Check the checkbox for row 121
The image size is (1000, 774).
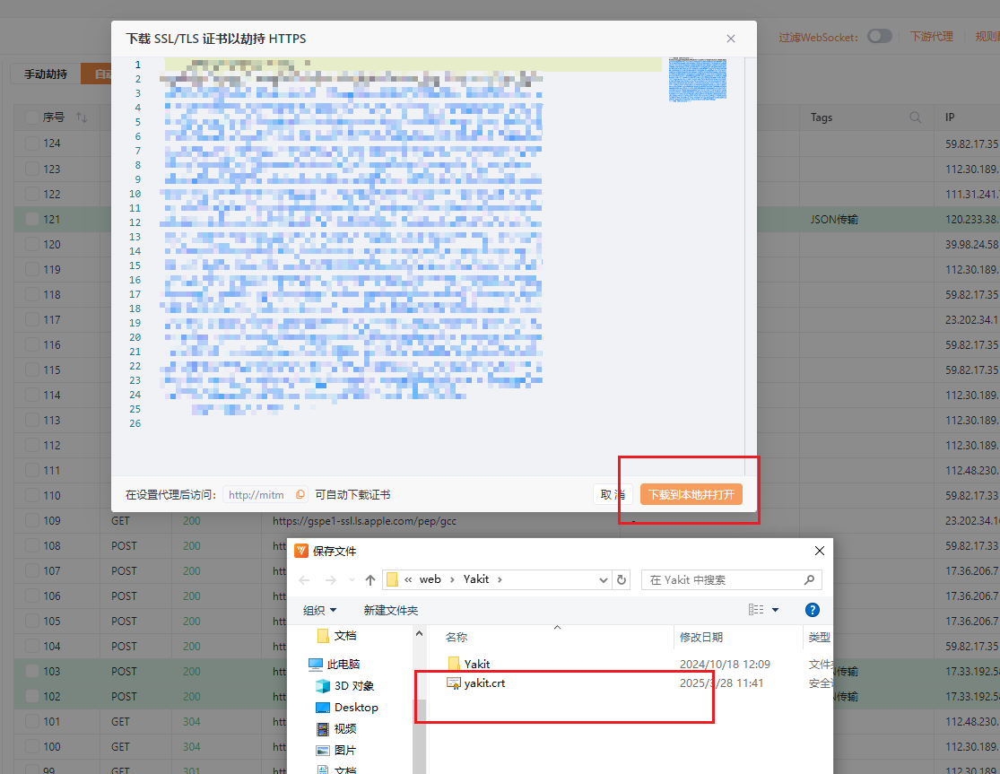coord(32,220)
